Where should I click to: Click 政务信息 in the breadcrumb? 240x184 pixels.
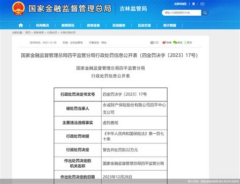coord(38,32)
